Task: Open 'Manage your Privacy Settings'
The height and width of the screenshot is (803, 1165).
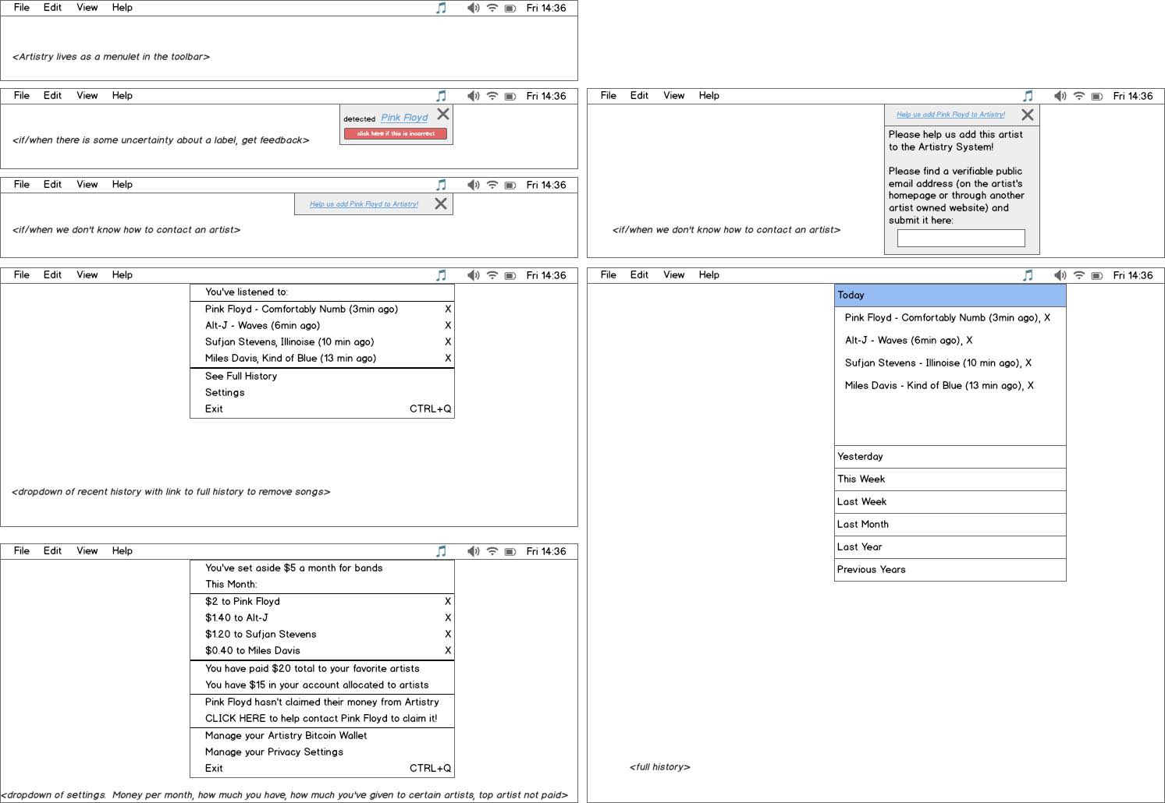Action: (x=322, y=752)
